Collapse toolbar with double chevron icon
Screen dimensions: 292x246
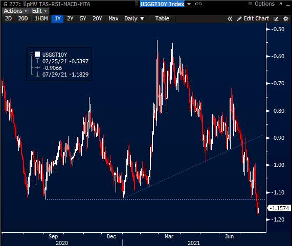(230, 19)
